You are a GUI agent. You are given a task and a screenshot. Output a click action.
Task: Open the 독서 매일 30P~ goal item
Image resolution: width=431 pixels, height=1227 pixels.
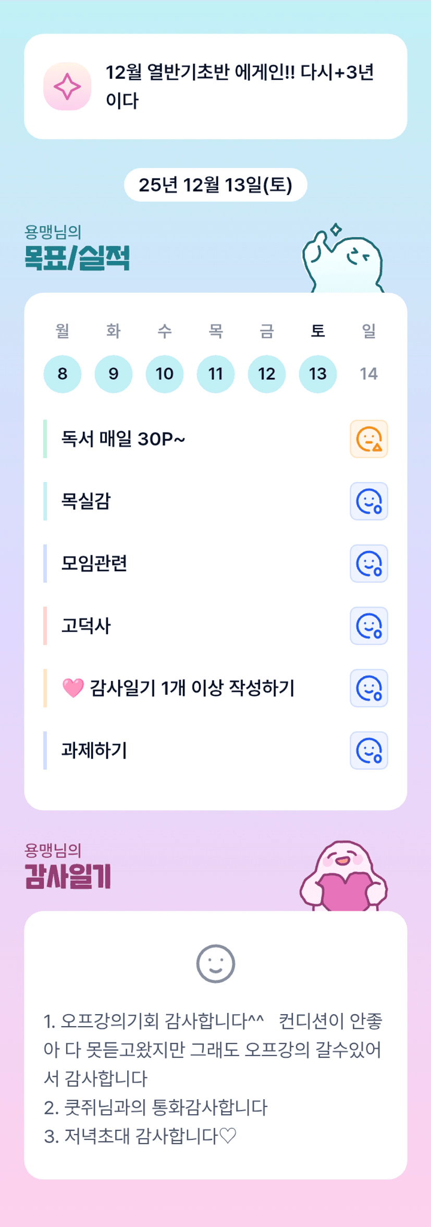124,439
